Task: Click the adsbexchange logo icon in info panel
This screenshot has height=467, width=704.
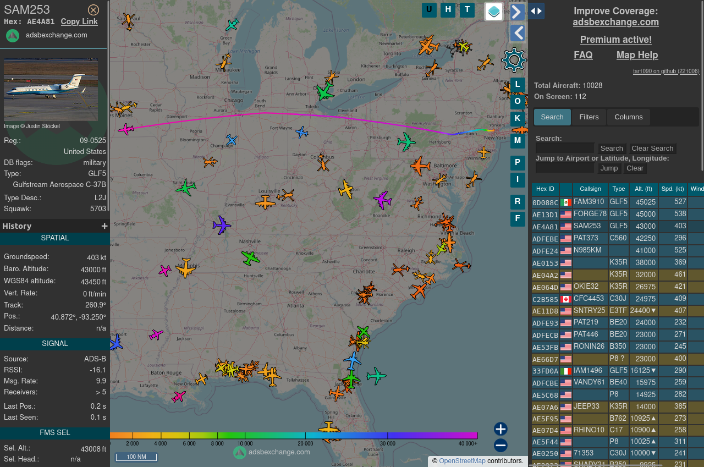Action: tap(13, 36)
